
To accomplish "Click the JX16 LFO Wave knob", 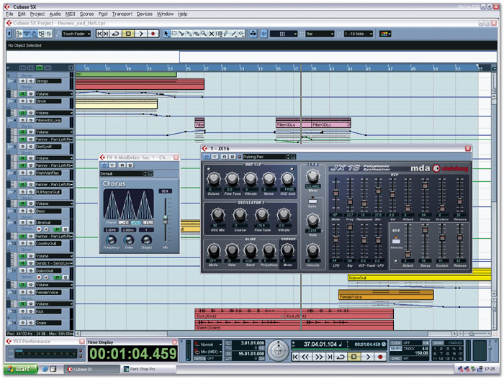I will (312, 175).
